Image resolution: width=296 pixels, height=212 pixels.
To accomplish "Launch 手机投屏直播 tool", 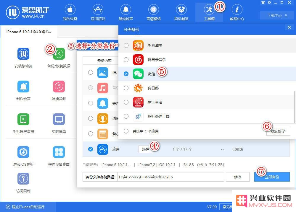I will [23, 123].
